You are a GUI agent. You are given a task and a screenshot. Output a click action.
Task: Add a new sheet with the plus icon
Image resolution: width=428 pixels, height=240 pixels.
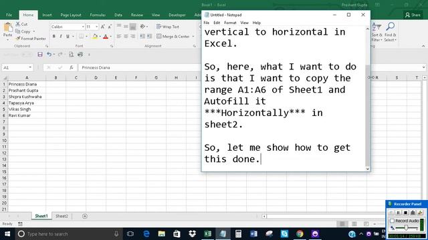tap(85, 216)
